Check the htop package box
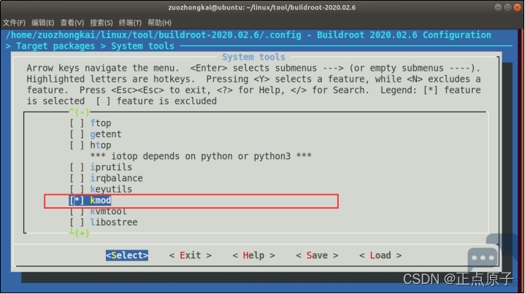The height and width of the screenshot is (294, 525). 77,145
